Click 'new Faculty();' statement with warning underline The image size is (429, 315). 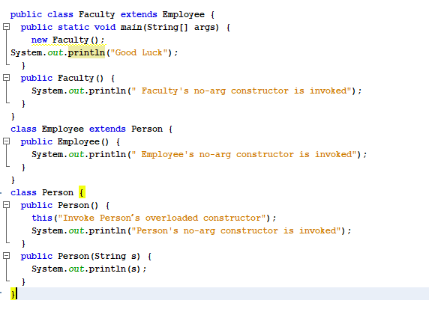(x=67, y=40)
